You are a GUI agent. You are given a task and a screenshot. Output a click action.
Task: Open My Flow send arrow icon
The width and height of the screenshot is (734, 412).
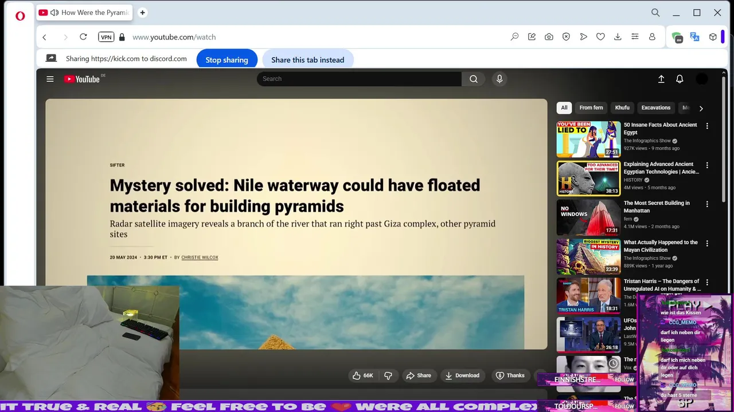pyautogui.click(x=583, y=37)
